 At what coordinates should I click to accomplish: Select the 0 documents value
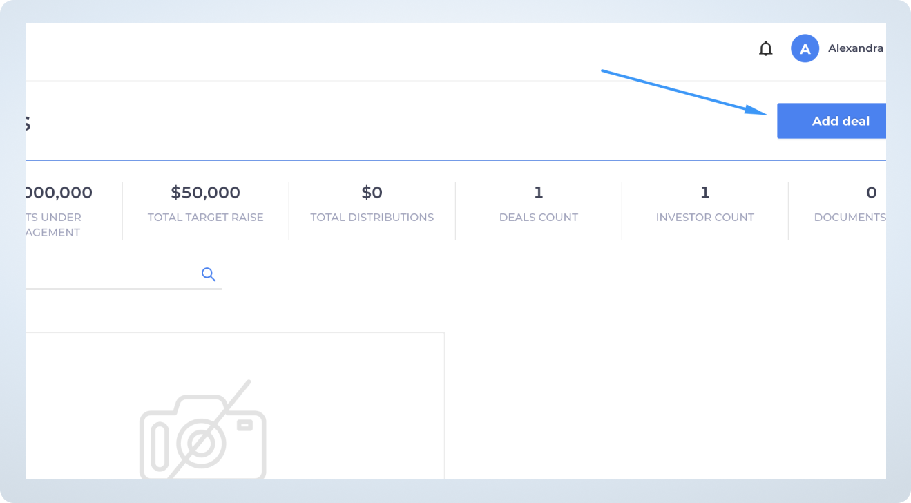coord(872,193)
